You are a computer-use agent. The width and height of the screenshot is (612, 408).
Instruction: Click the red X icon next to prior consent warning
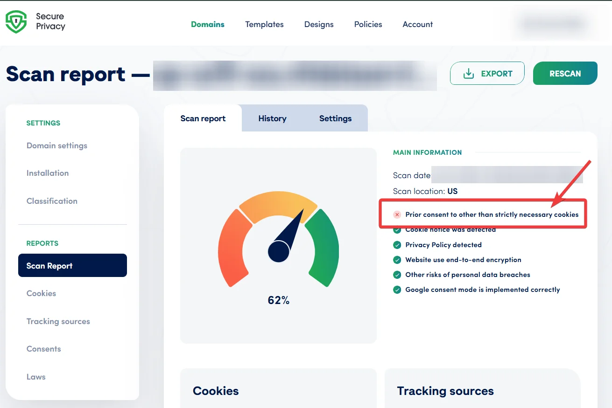pos(397,214)
